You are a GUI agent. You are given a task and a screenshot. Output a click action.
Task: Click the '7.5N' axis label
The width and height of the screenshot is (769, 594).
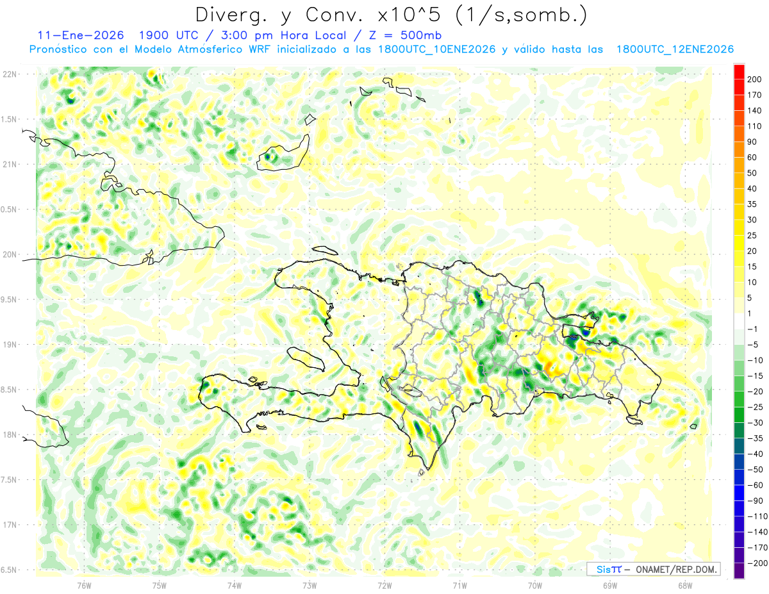coord(10,479)
